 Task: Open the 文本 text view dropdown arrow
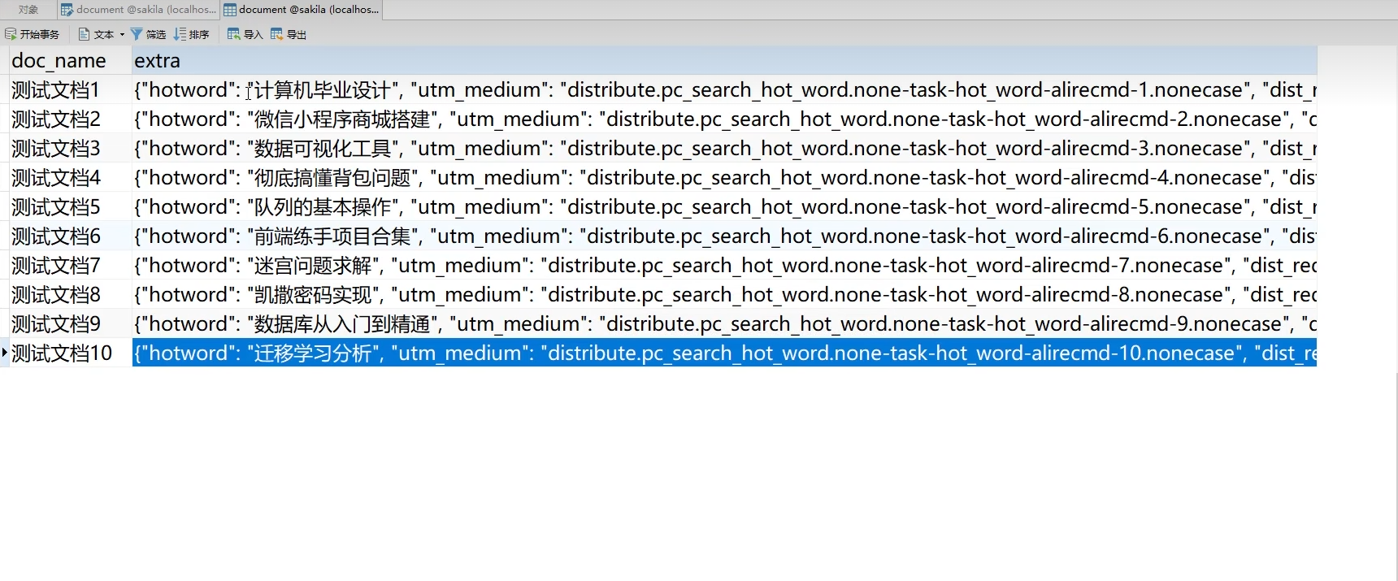[x=122, y=34]
